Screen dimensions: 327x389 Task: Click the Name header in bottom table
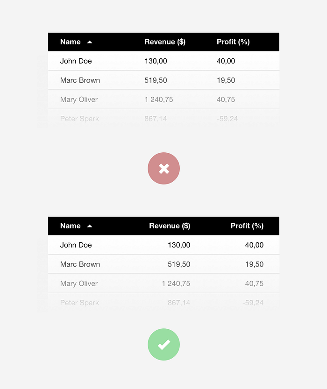pyautogui.click(x=71, y=226)
